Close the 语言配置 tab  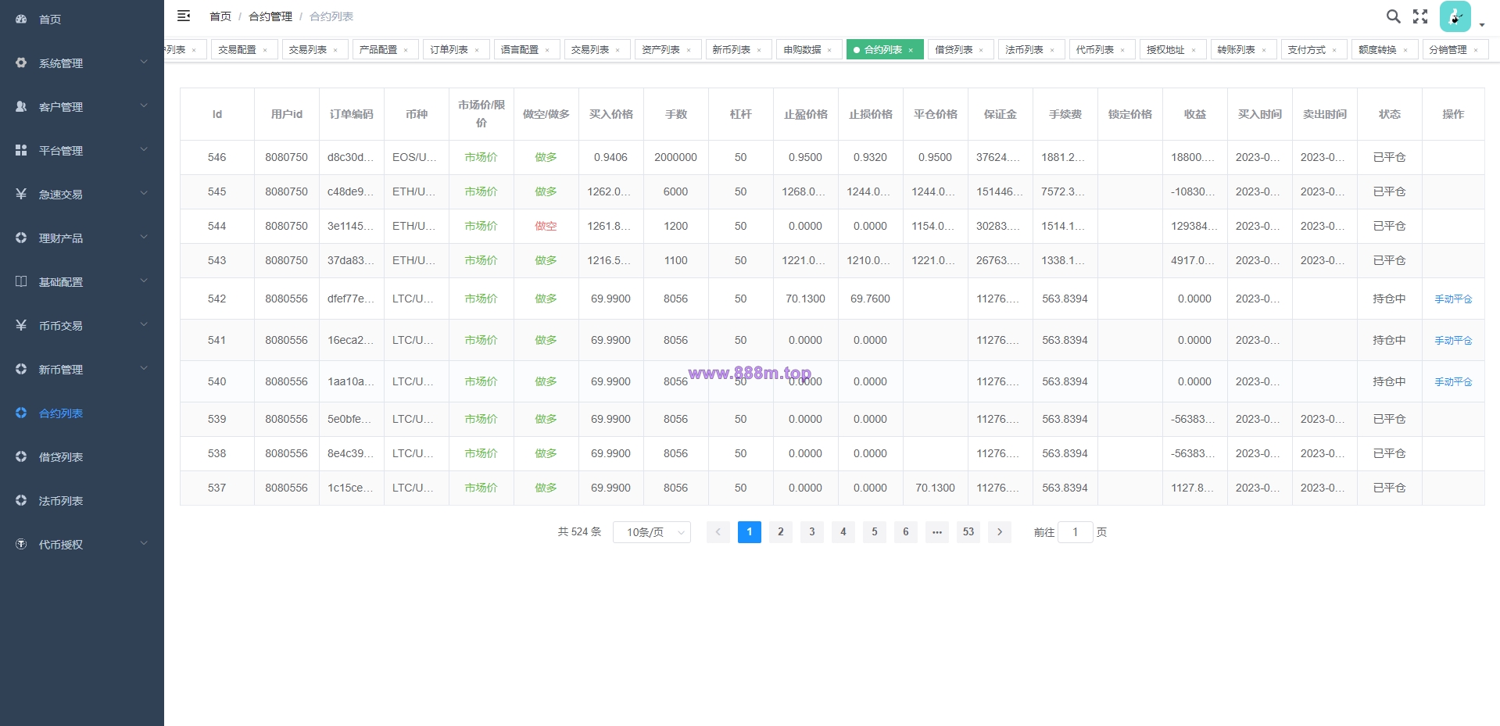click(x=547, y=50)
